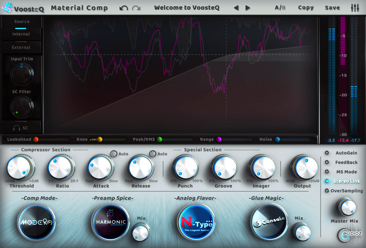This screenshot has width=366, height=248.
Task: Click the SC headphone listen icon
Action: (x=21, y=127)
